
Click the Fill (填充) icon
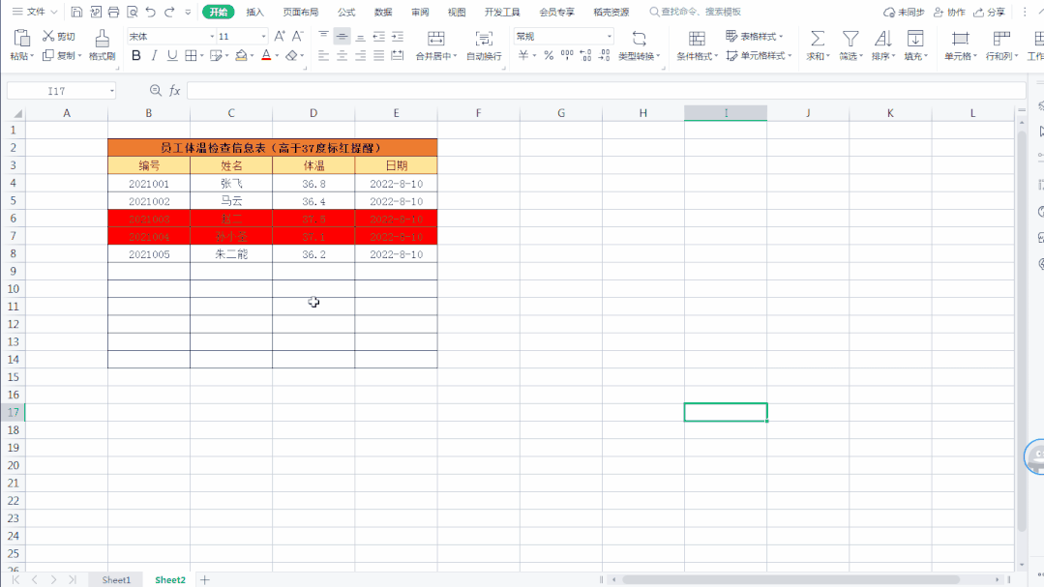[915, 38]
